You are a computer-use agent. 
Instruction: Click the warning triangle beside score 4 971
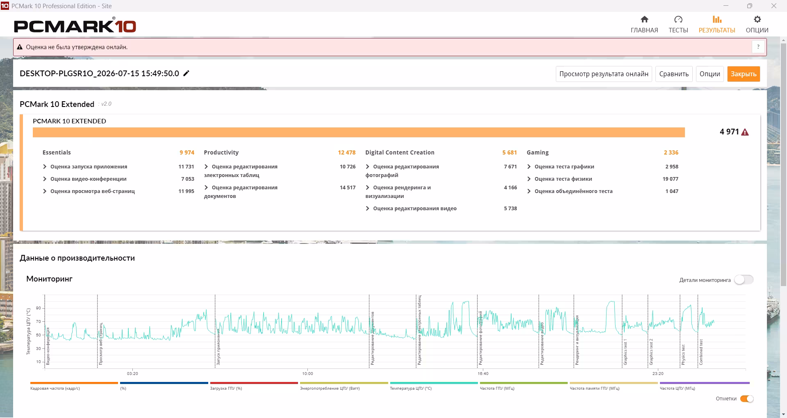745,132
